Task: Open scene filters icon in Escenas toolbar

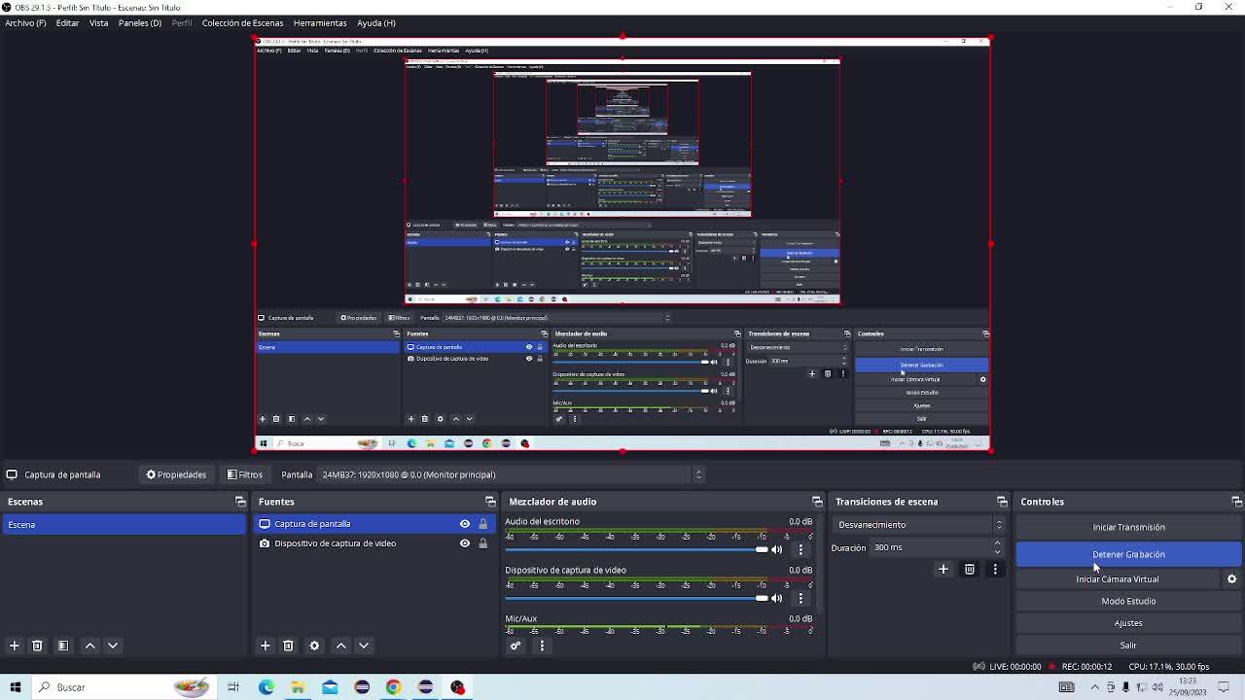Action: [x=63, y=646]
